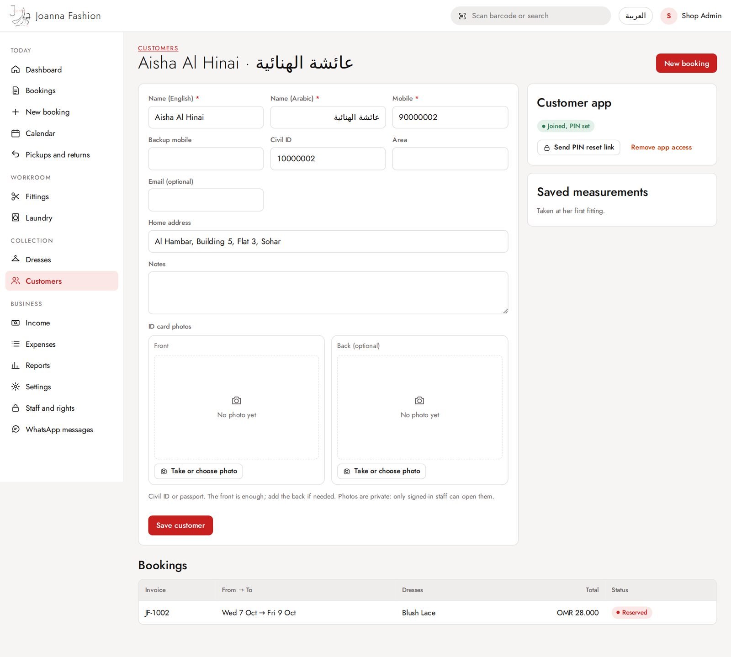
Task: Click the Bookings document icon in sidebar
Action: click(x=16, y=90)
